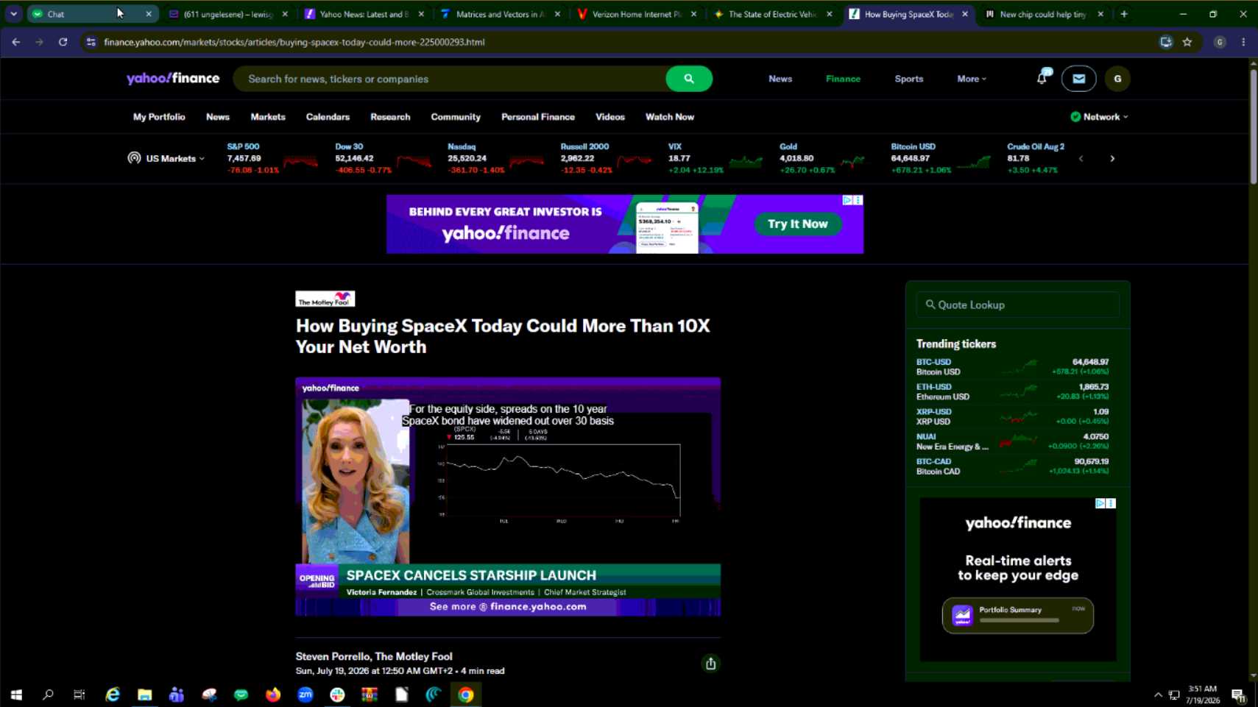
Task: Close the How Buying SpaceX tab
Action: 965,14
